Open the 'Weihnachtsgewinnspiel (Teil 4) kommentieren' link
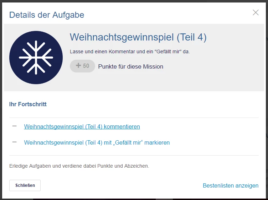Screen dimensions: 268x200 82,126
